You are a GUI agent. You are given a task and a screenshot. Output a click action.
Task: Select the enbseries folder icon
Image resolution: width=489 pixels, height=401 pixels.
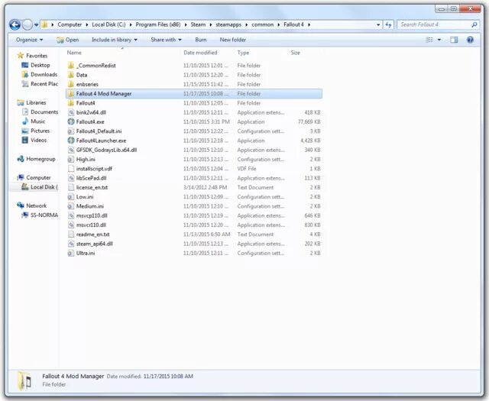[71, 84]
